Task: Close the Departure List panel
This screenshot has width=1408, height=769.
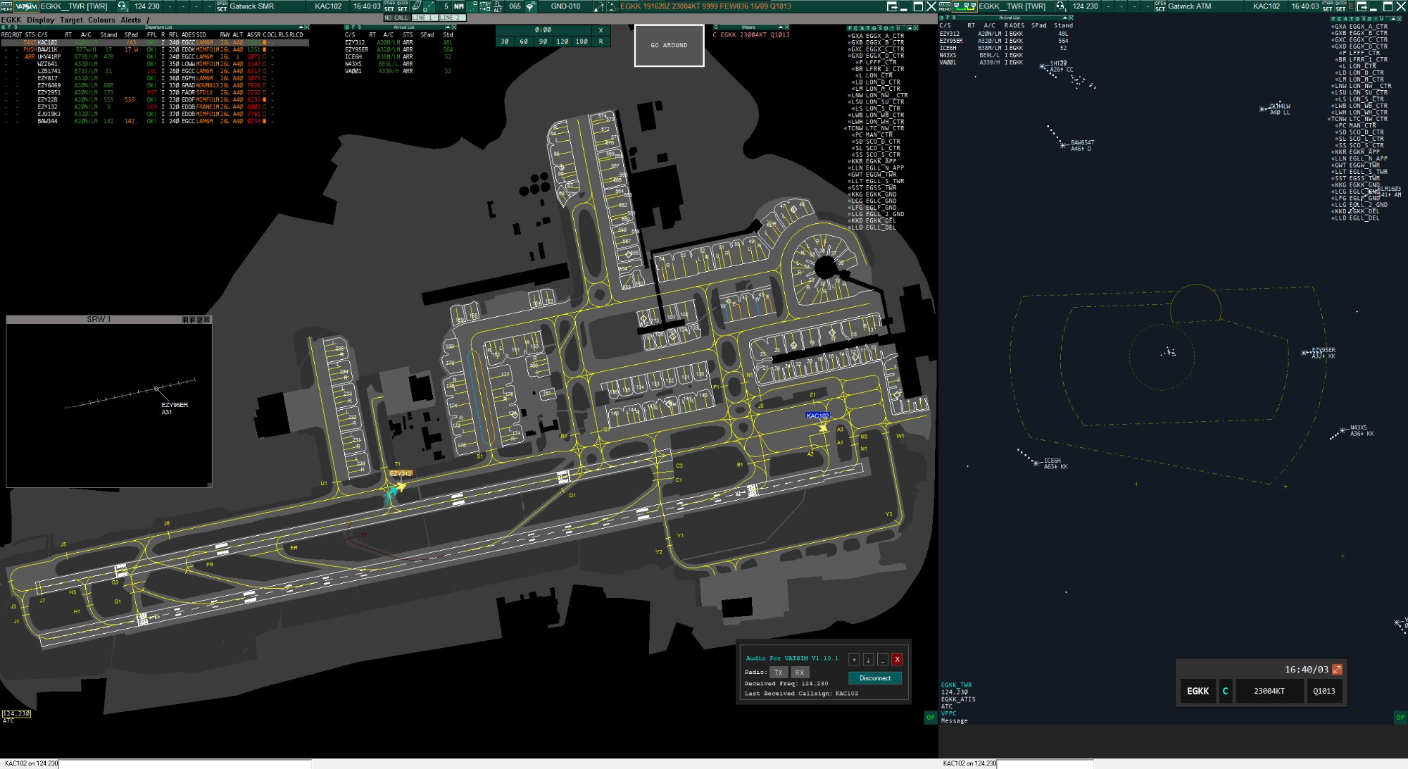Action: [307, 27]
